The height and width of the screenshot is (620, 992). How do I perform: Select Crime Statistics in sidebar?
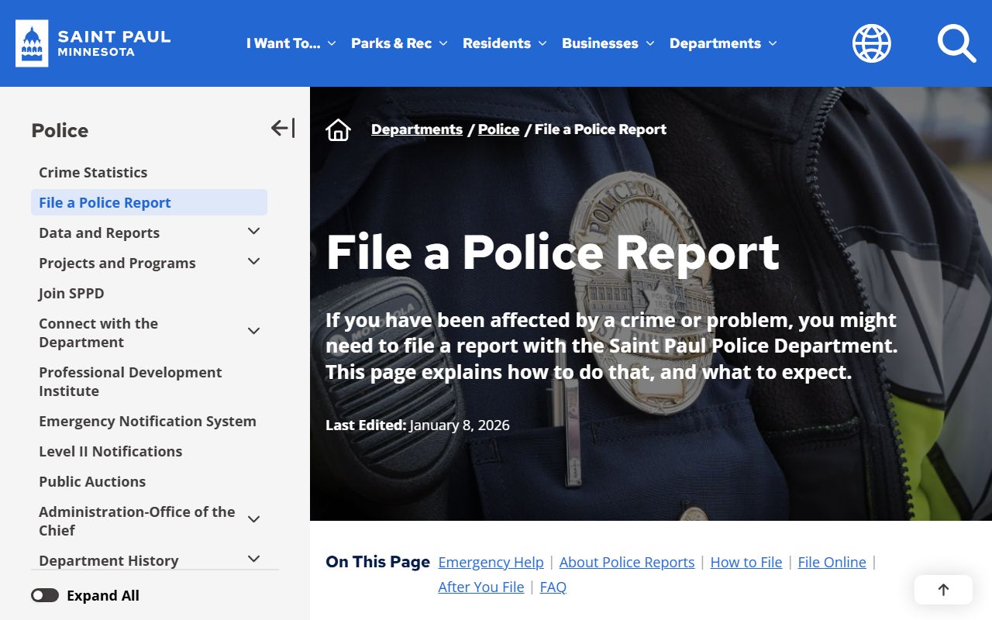click(93, 172)
